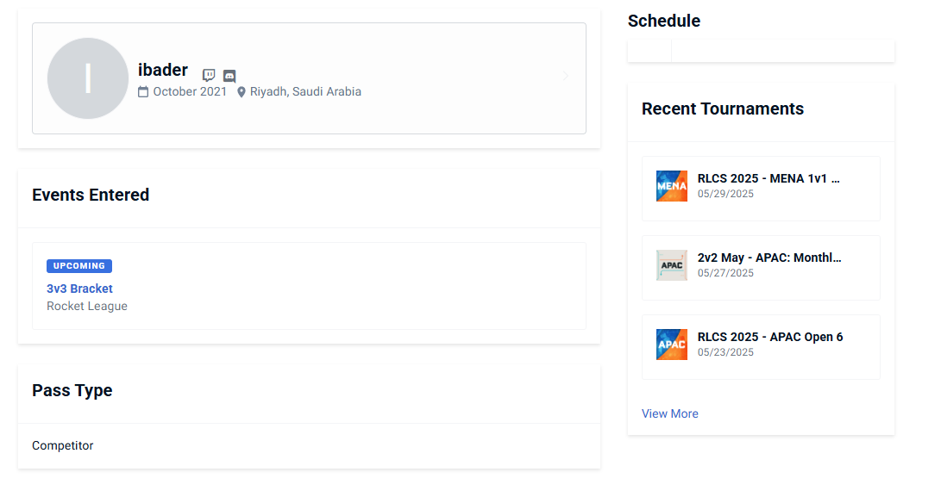Click the Riyadh, Saudi Arabia location text
This screenshot has width=941, height=503.
pyautogui.click(x=305, y=92)
